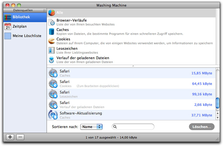Add a data source with plus button
Viewport: 223px width, 146px height.
tap(10, 137)
